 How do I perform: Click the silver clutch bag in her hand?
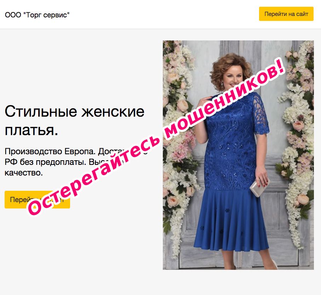[259, 188]
